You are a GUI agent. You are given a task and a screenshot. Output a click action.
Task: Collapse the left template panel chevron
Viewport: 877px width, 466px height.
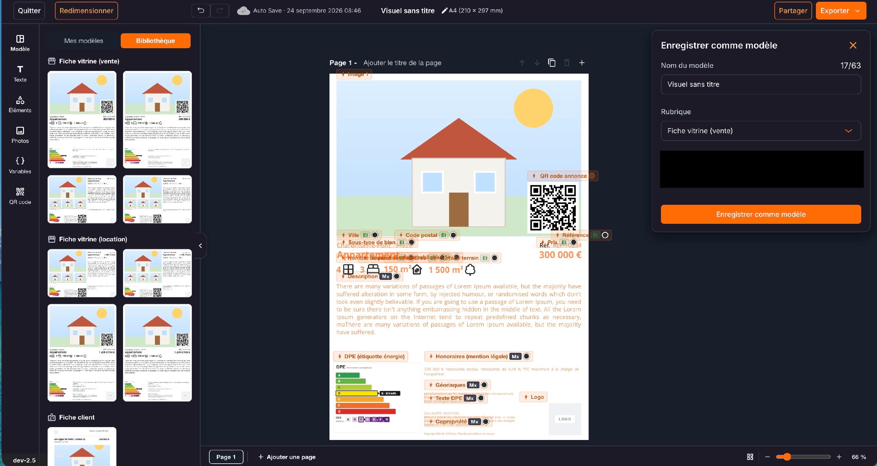click(x=200, y=246)
